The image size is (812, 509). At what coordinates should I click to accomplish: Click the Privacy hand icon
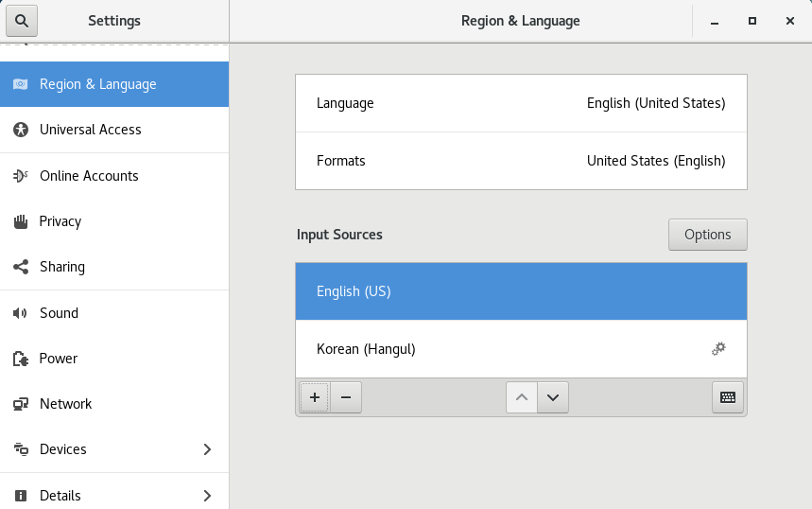point(21,221)
